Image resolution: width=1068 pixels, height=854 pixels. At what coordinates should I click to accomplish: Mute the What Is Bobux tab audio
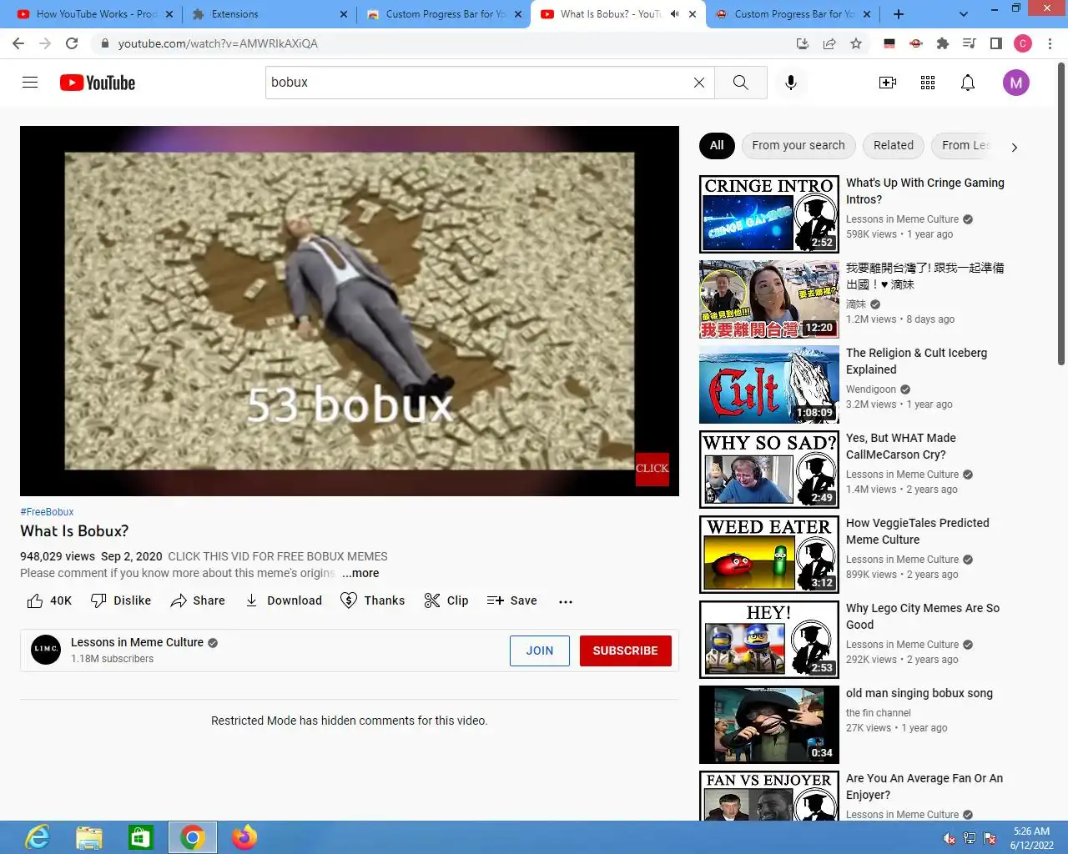tap(675, 14)
